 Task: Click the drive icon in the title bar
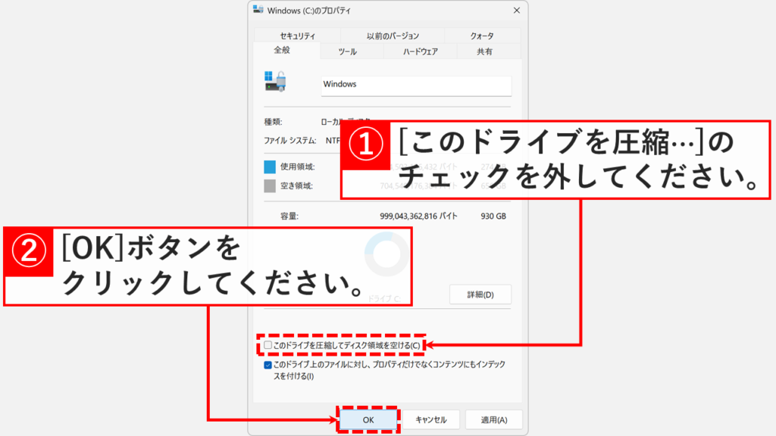pos(258,11)
